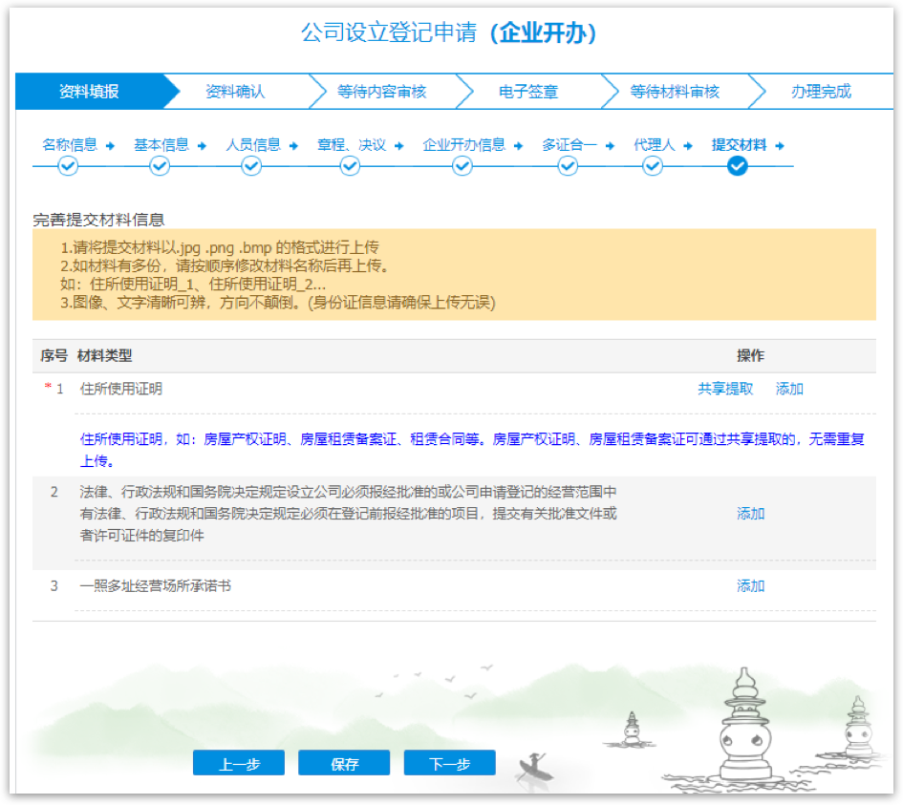This screenshot has height=805, width=903.
Task: Click 添加 for the 批准文件 material row
Action: click(751, 514)
